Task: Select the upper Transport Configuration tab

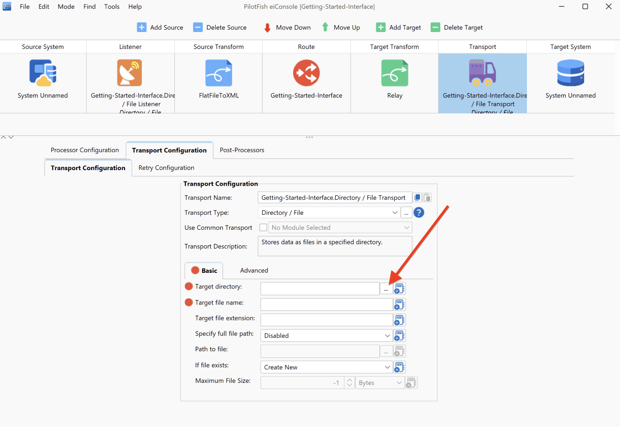Action: [x=170, y=150]
